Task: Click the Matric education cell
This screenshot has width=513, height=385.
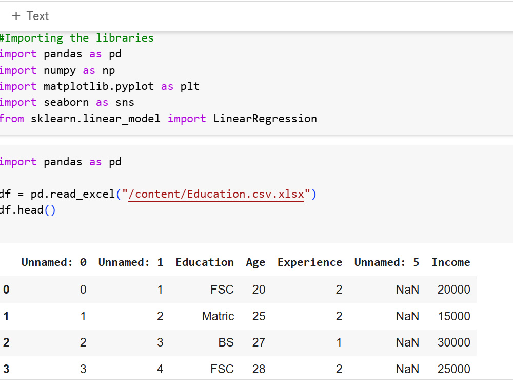Action: 218,316
